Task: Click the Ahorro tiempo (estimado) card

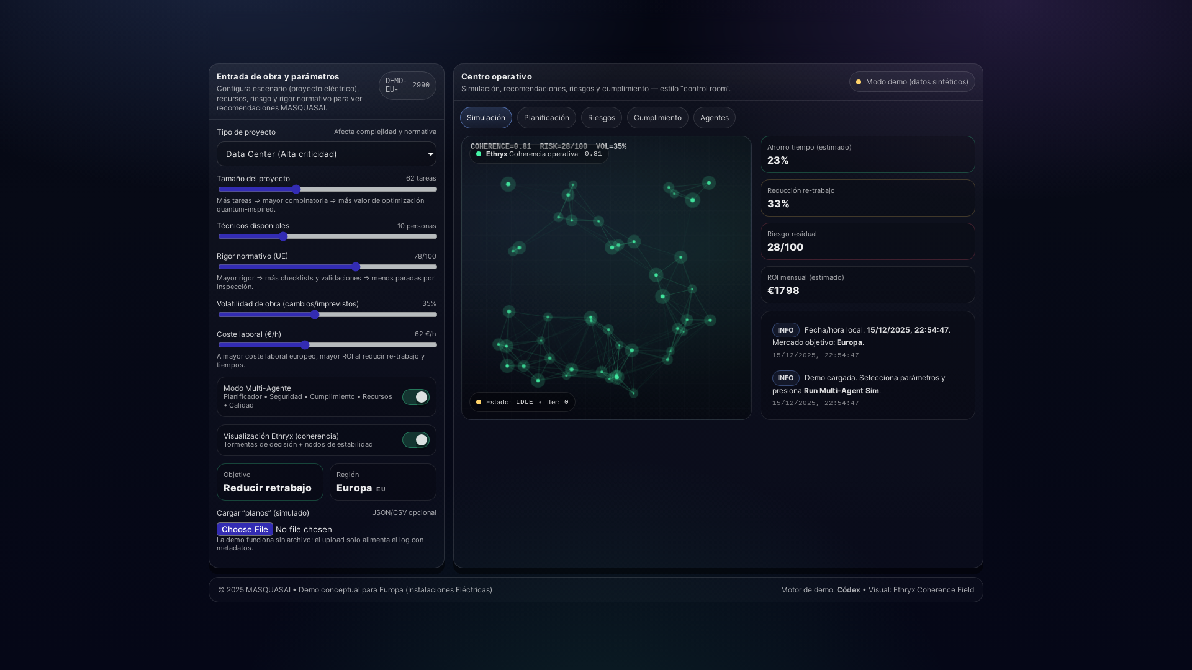Action: pyautogui.click(x=867, y=154)
